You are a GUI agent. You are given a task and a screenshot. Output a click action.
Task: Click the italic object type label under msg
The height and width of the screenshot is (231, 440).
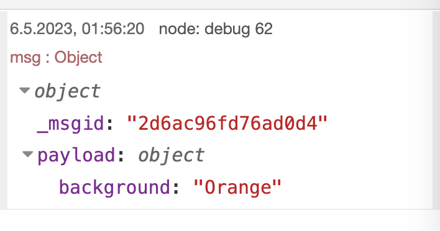[67, 91]
